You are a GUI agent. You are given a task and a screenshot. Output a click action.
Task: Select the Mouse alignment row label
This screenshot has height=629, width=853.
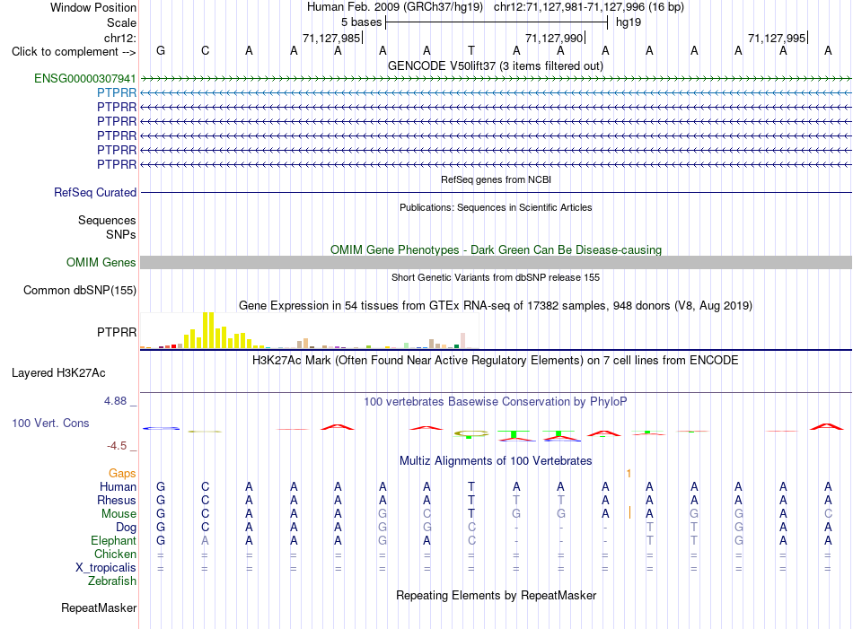pos(119,514)
